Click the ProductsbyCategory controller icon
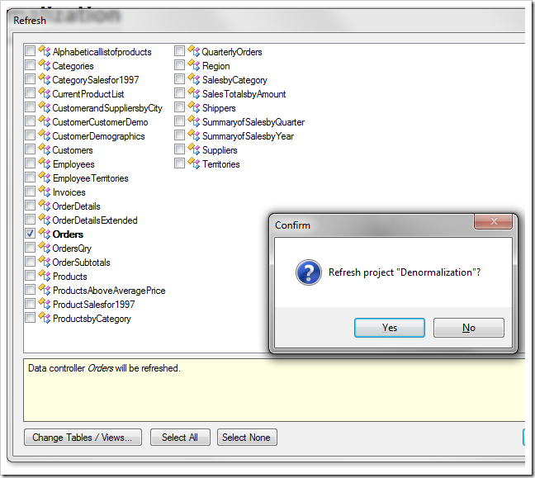 click(45, 318)
